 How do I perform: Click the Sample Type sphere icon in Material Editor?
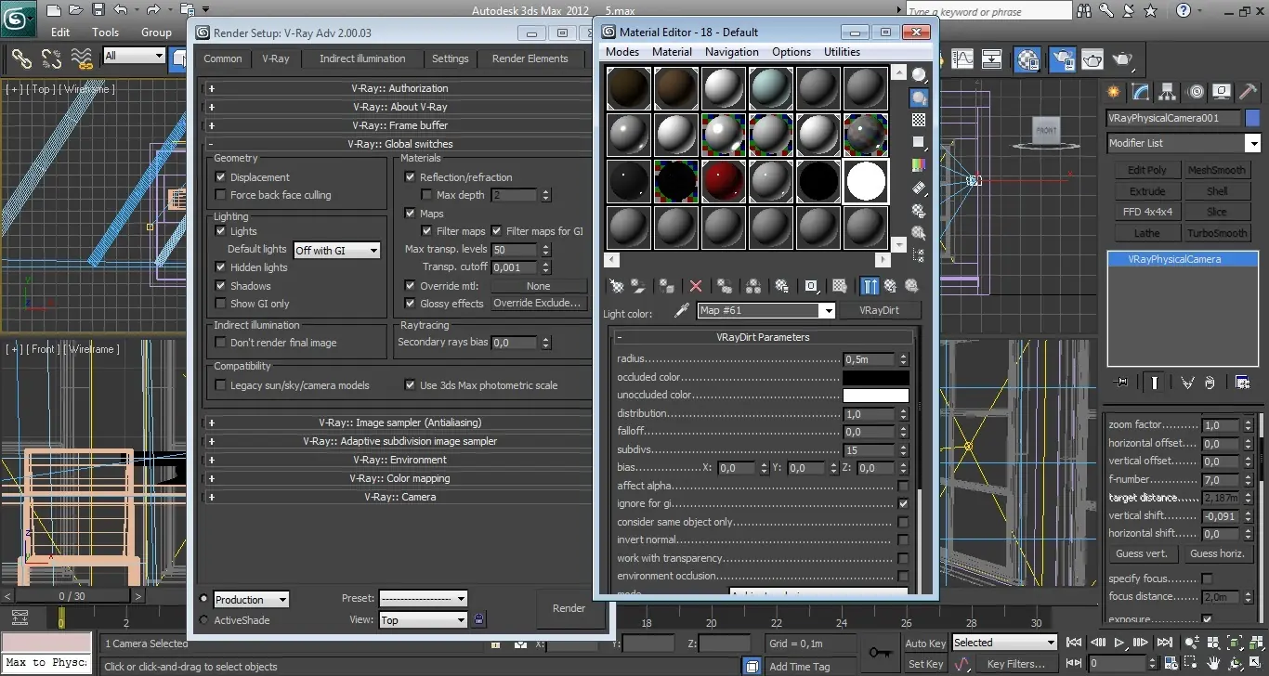coord(919,75)
